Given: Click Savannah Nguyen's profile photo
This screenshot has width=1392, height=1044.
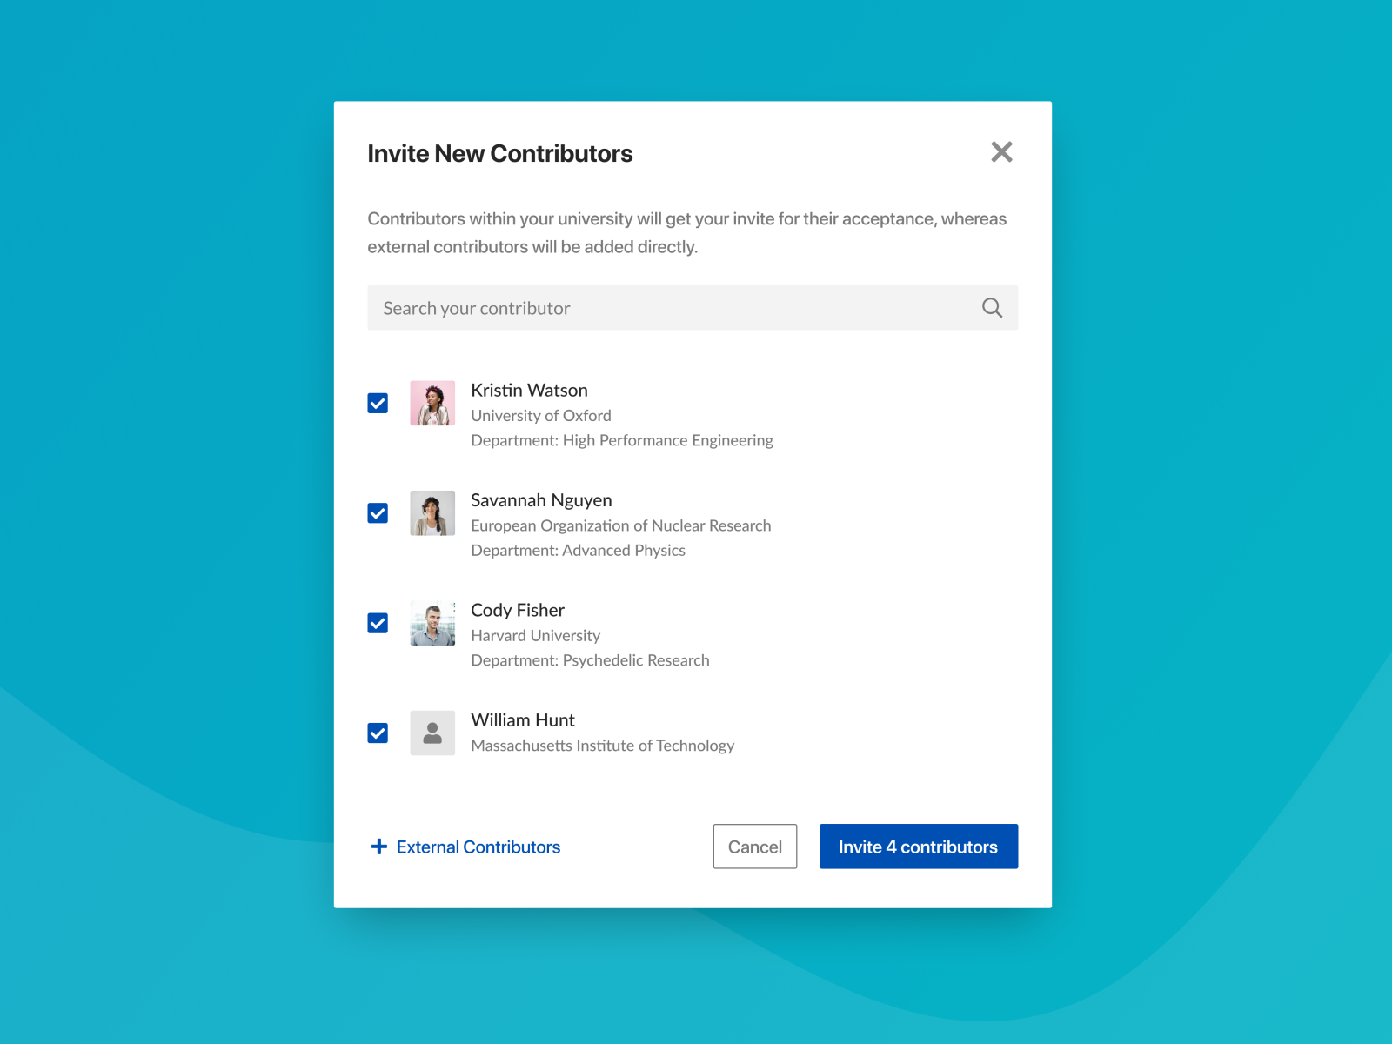Looking at the screenshot, I should click(432, 513).
